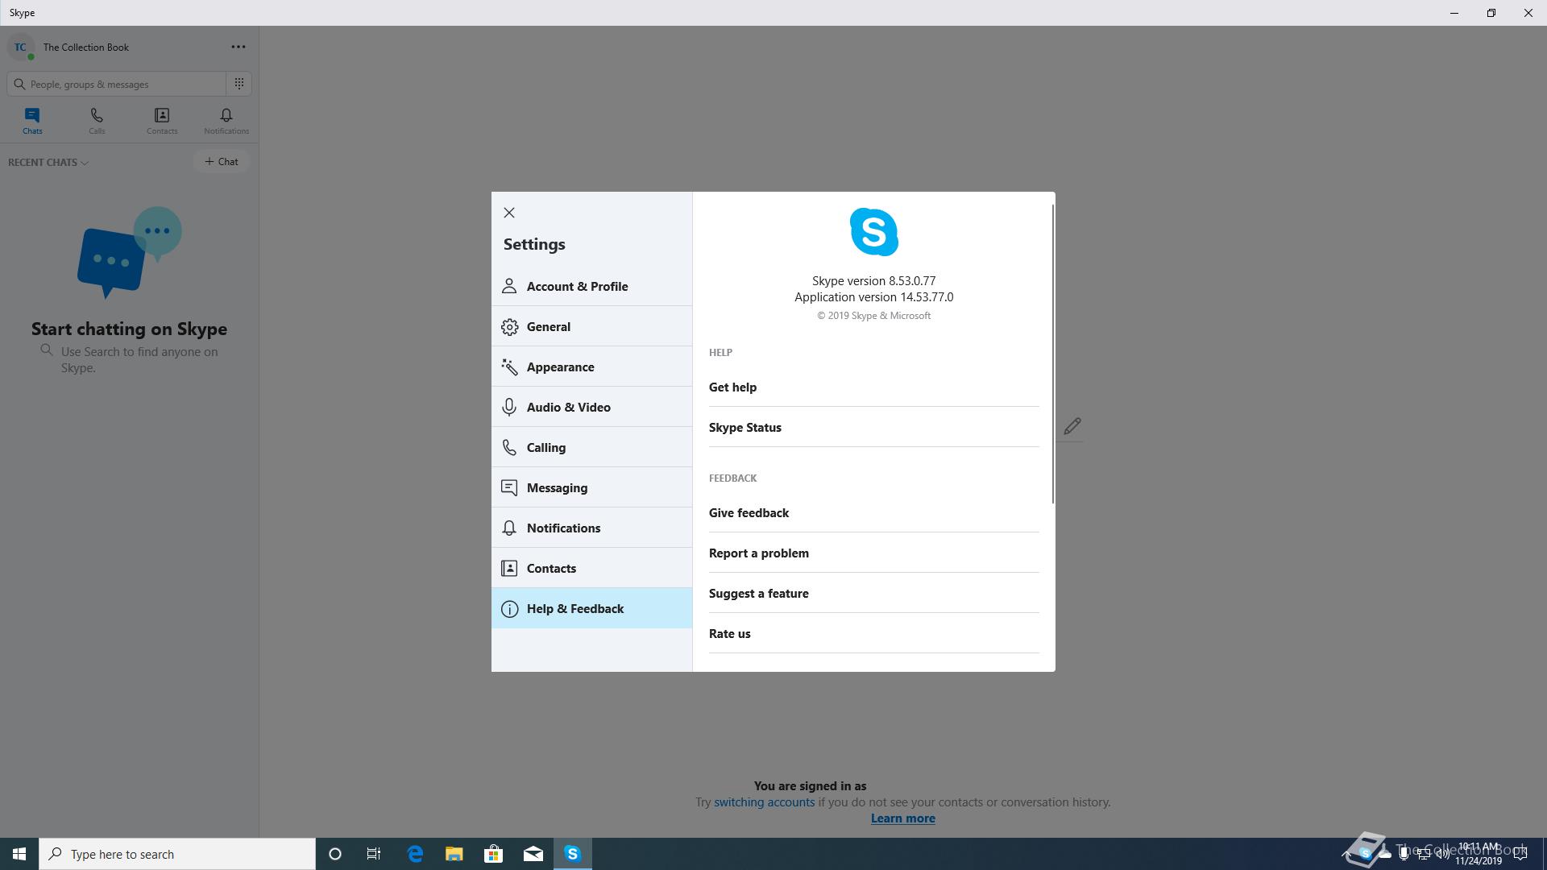The width and height of the screenshot is (1547, 870).
Task: Click Report a problem
Action: [758, 553]
